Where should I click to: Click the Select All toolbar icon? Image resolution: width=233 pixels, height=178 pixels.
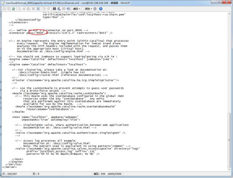click(x=38, y=9)
